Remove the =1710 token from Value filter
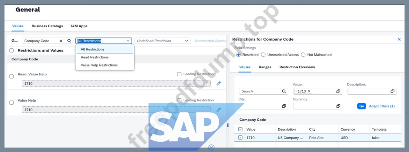409x152 pixels. 309,91
